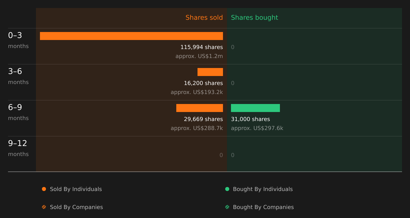Image resolution: width=410 pixels, height=218 pixels.
Task: Click the approx. US$1.2m amount
Action: pyautogui.click(x=199, y=56)
